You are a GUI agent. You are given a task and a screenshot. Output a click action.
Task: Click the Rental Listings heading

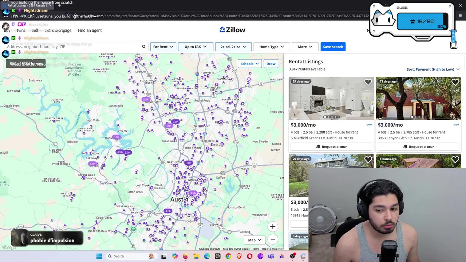tap(306, 61)
